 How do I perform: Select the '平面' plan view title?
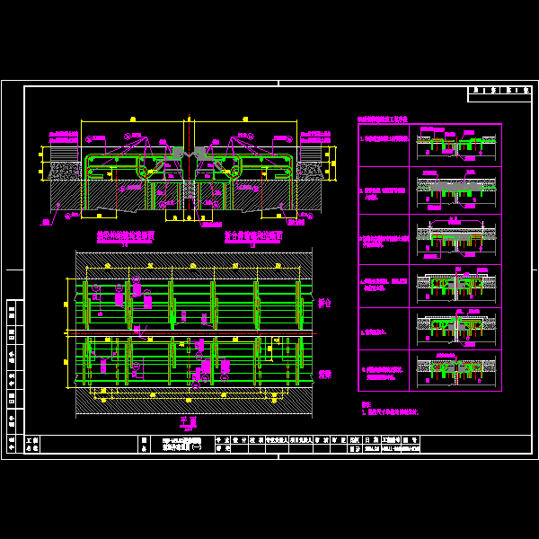coord(189,421)
